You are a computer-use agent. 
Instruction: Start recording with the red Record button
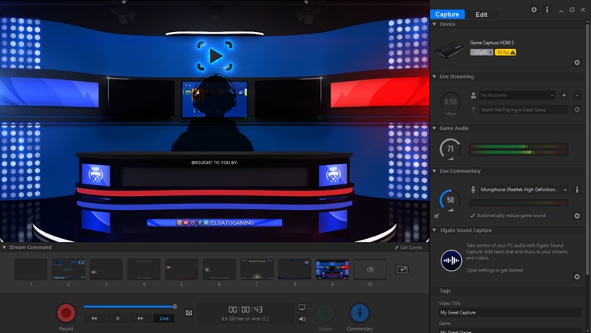point(66,313)
